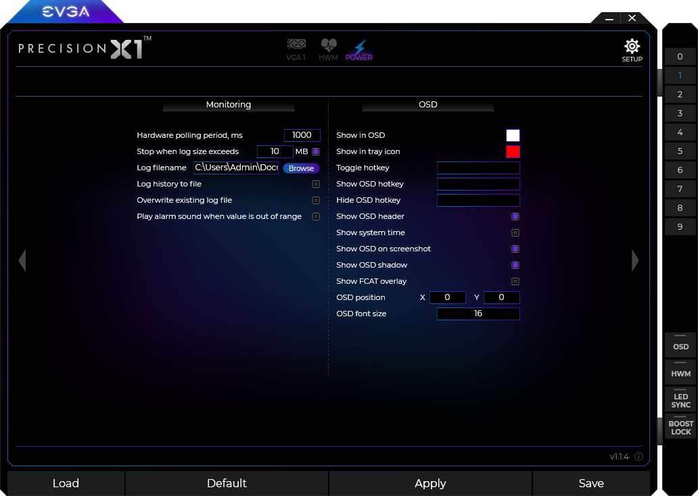The height and width of the screenshot is (496, 698).
Task: Set the Show OSD hotkey field
Action: click(479, 184)
